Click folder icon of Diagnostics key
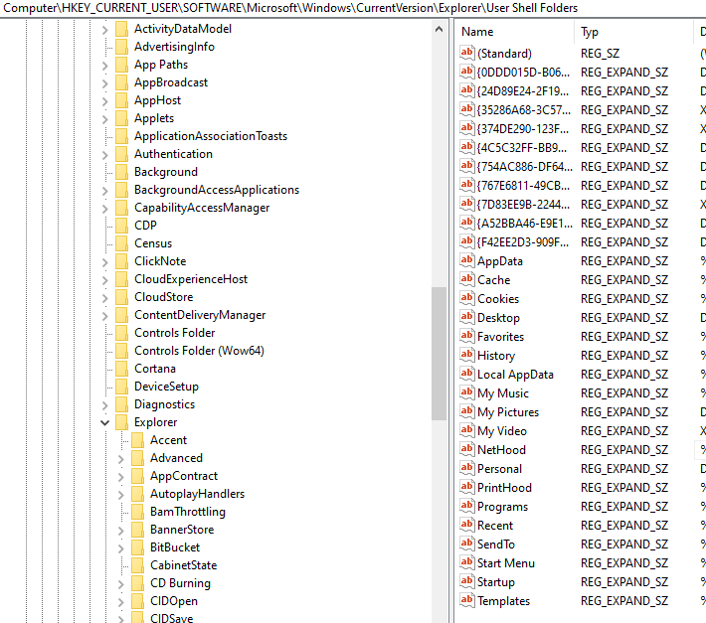This screenshot has height=623, width=706. pyautogui.click(x=121, y=404)
